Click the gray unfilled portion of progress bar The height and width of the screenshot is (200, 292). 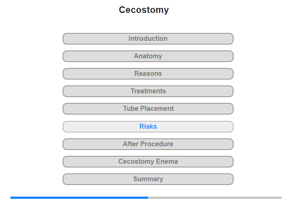tap(215, 197)
